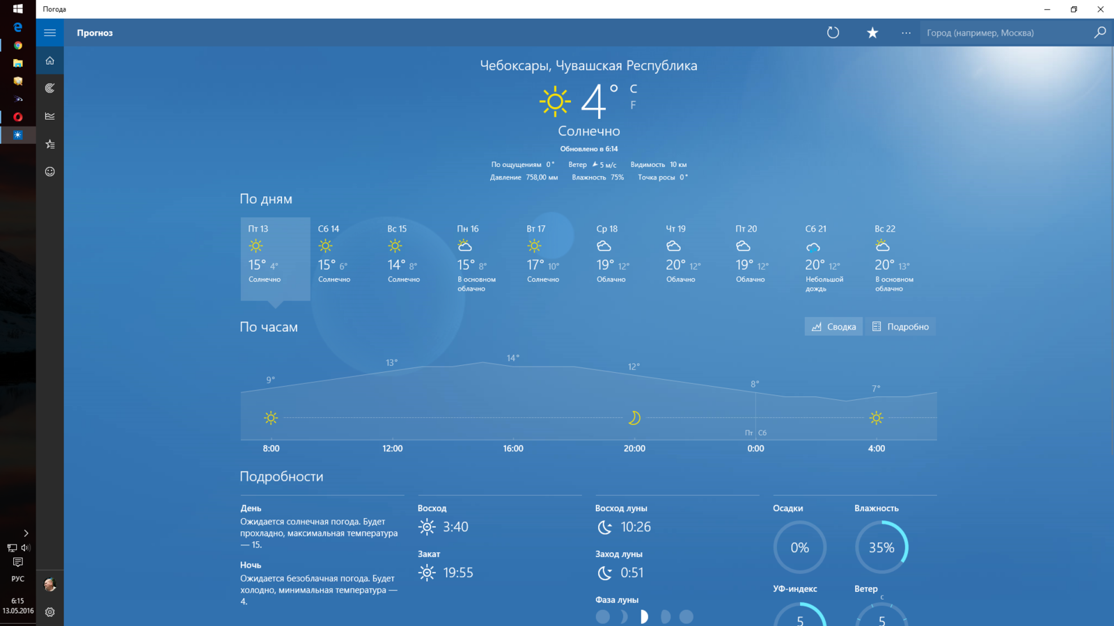Open historical weather chart icon

(49, 116)
